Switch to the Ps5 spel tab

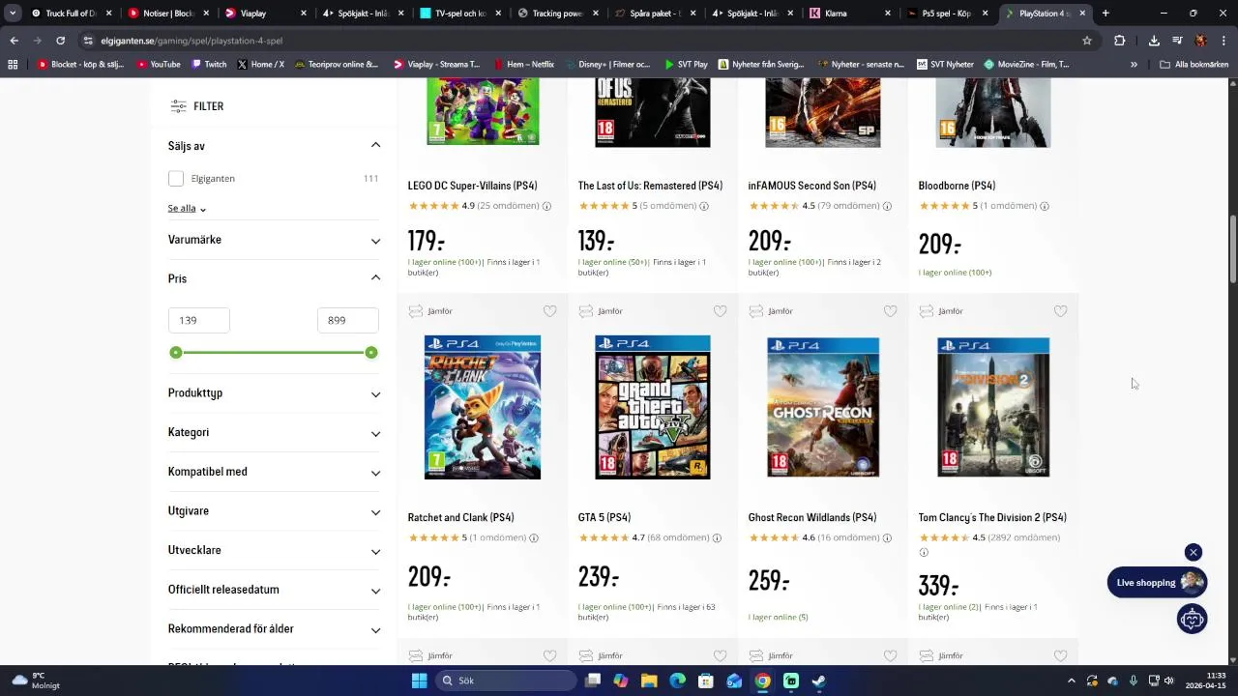948,14
